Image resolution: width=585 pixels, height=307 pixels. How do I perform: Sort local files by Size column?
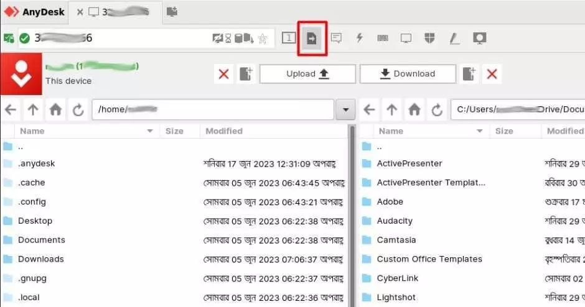(x=180, y=131)
